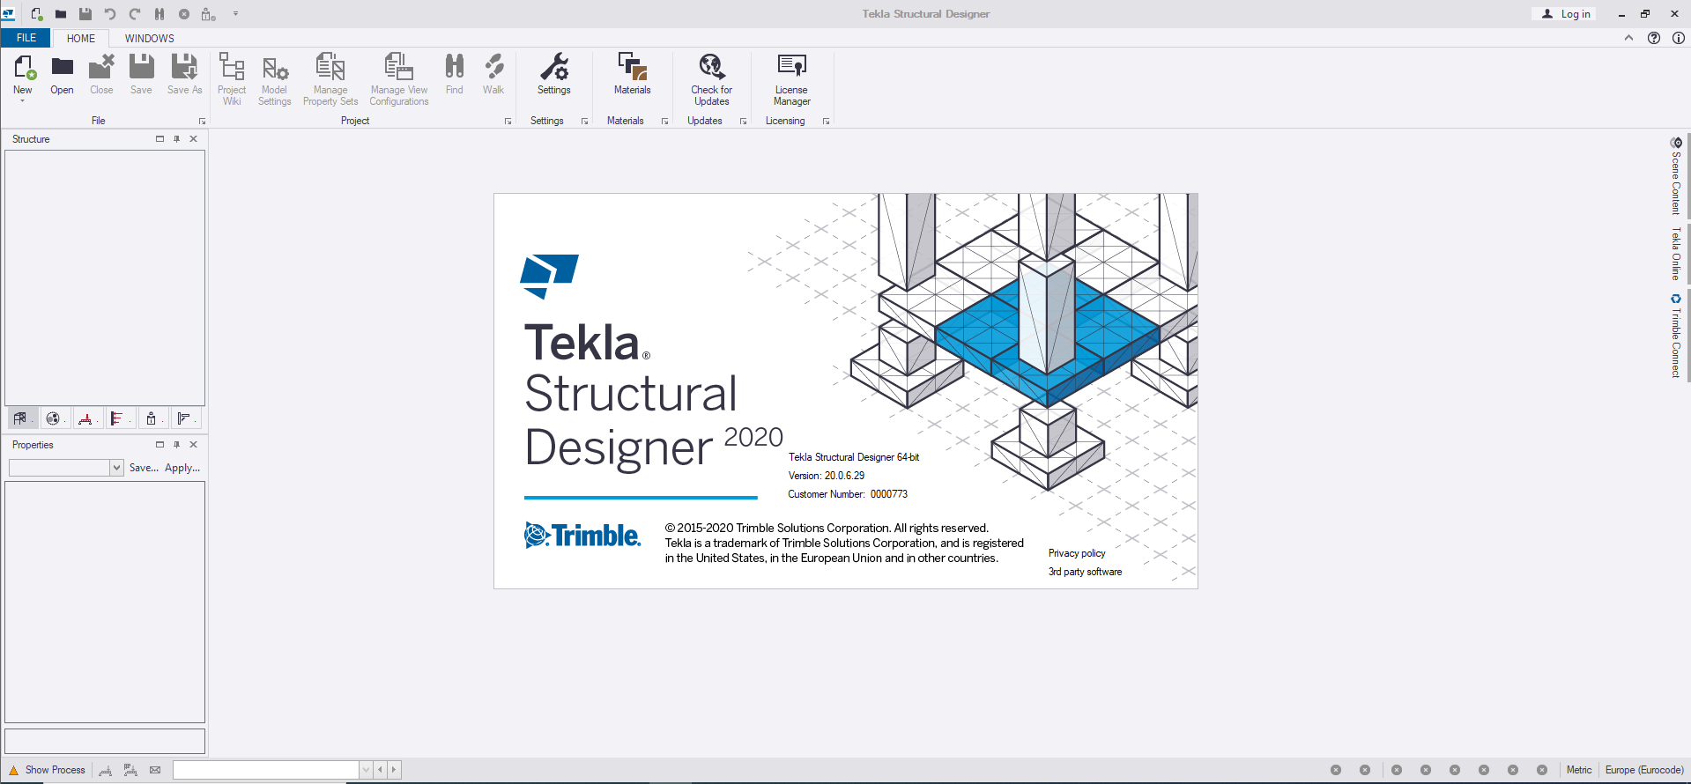Click the Save As ribbon icon

pyautogui.click(x=184, y=74)
